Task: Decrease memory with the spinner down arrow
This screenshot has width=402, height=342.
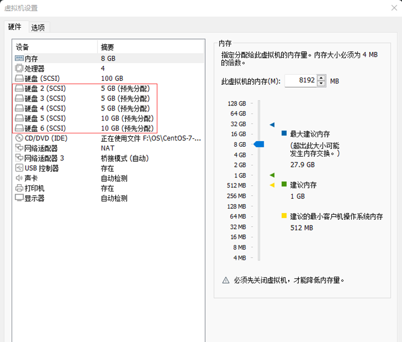Action: coord(321,84)
